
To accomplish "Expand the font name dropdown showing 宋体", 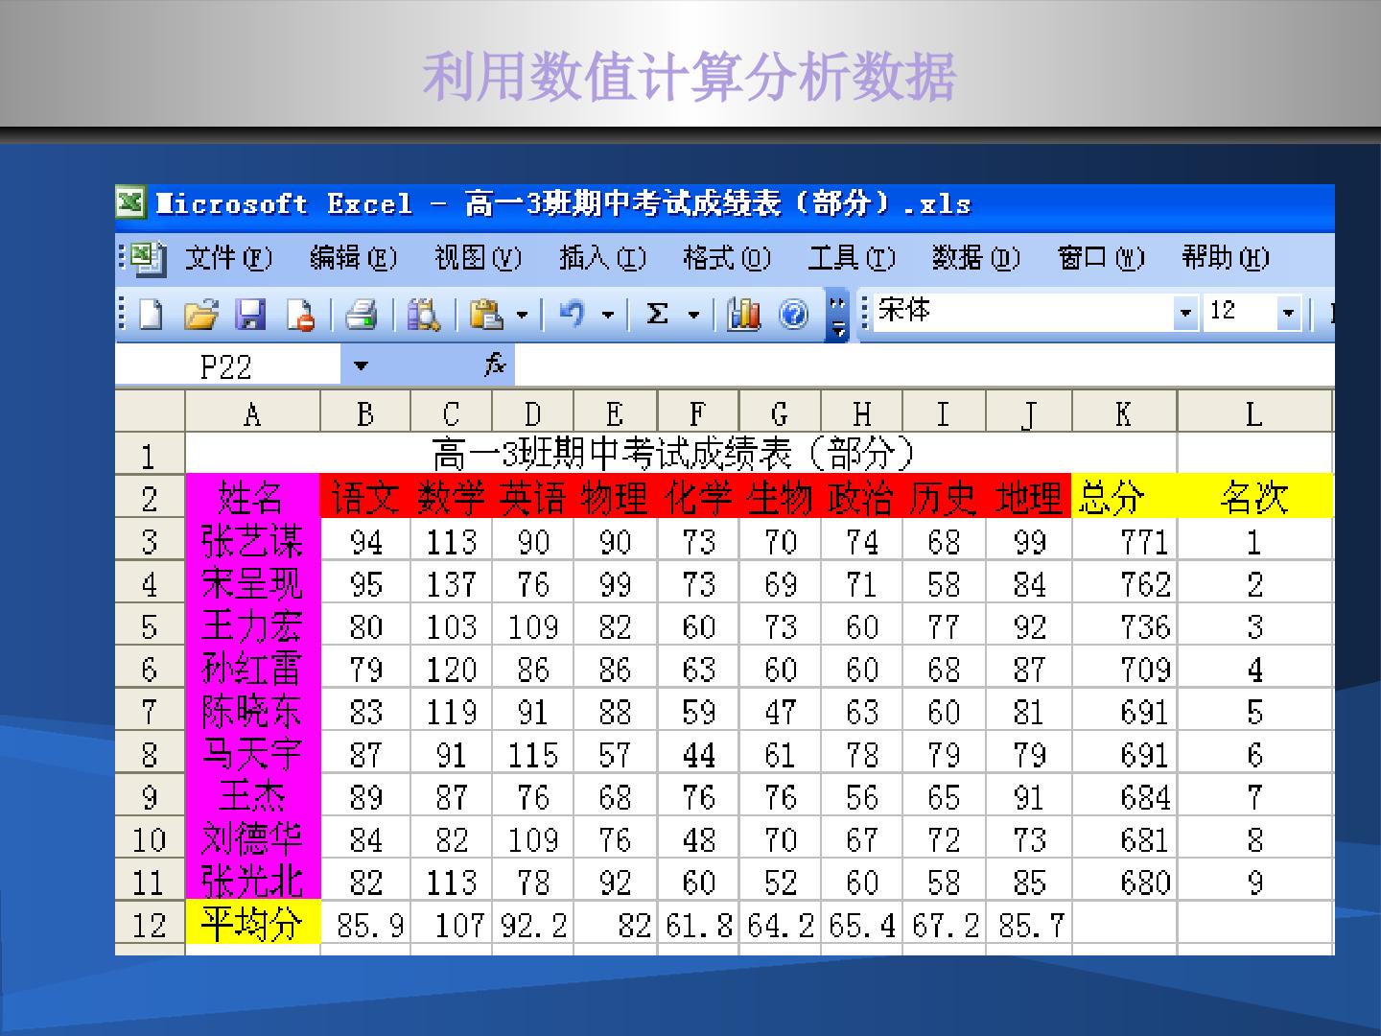I will [x=1186, y=313].
